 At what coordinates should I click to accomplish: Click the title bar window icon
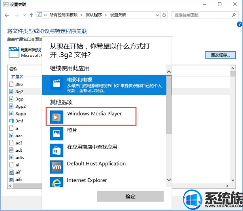6,4
